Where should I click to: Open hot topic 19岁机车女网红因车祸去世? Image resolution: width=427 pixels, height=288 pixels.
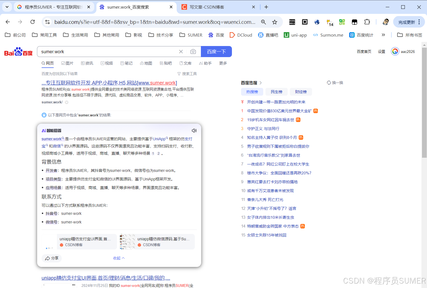(x=271, y=120)
